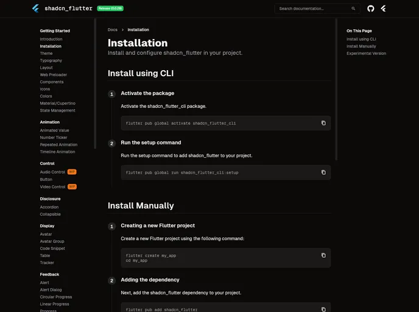Image resolution: width=419 pixels, height=312 pixels.
Task: Open Introduction in the sidebar
Action: (x=51, y=39)
